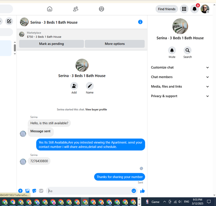The image size is (216, 206).
Task: Go to Facebook Home icon
Action: [50, 9]
